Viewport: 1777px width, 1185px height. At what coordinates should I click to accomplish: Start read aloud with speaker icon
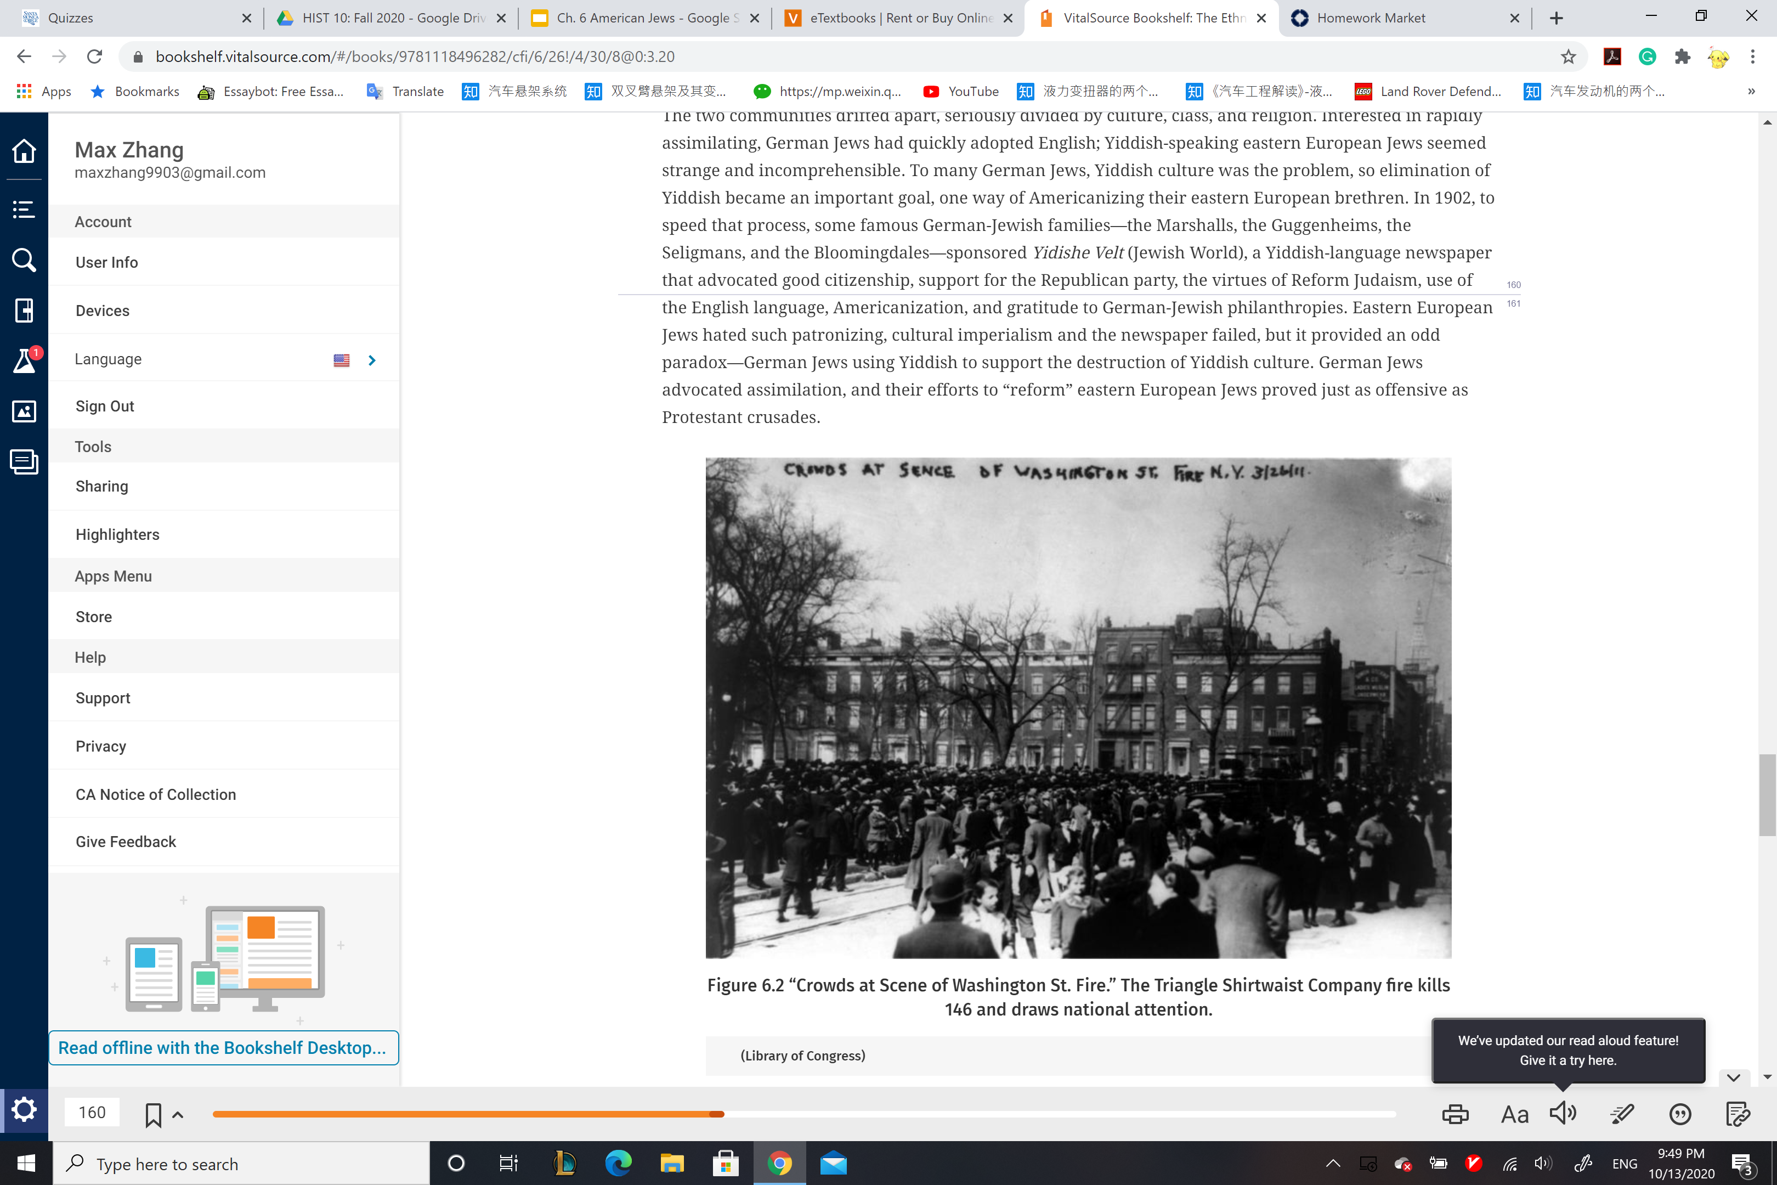pos(1563,1113)
